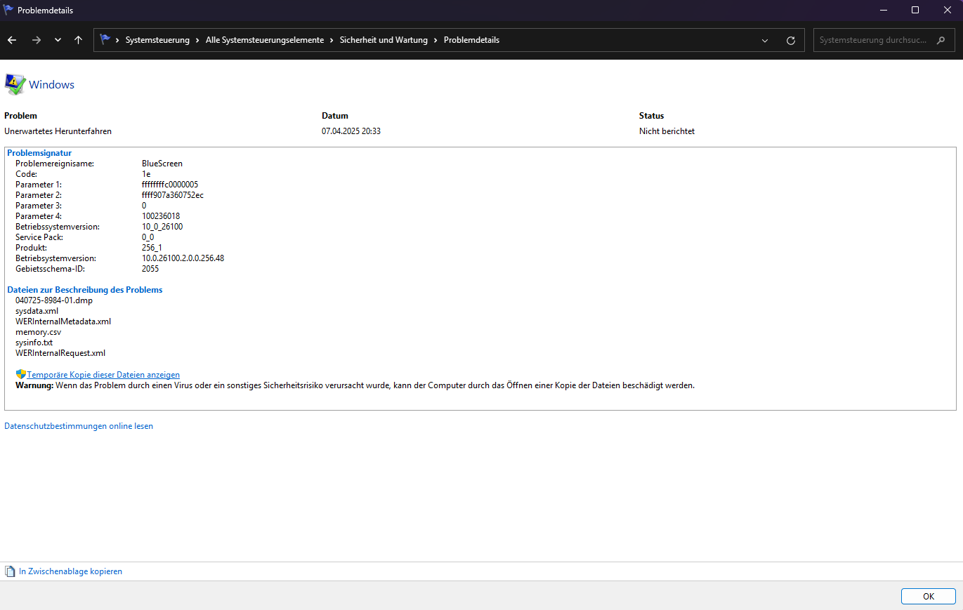
Task: Select the text Unerwartetes Herunterfahren
Action: coord(58,131)
